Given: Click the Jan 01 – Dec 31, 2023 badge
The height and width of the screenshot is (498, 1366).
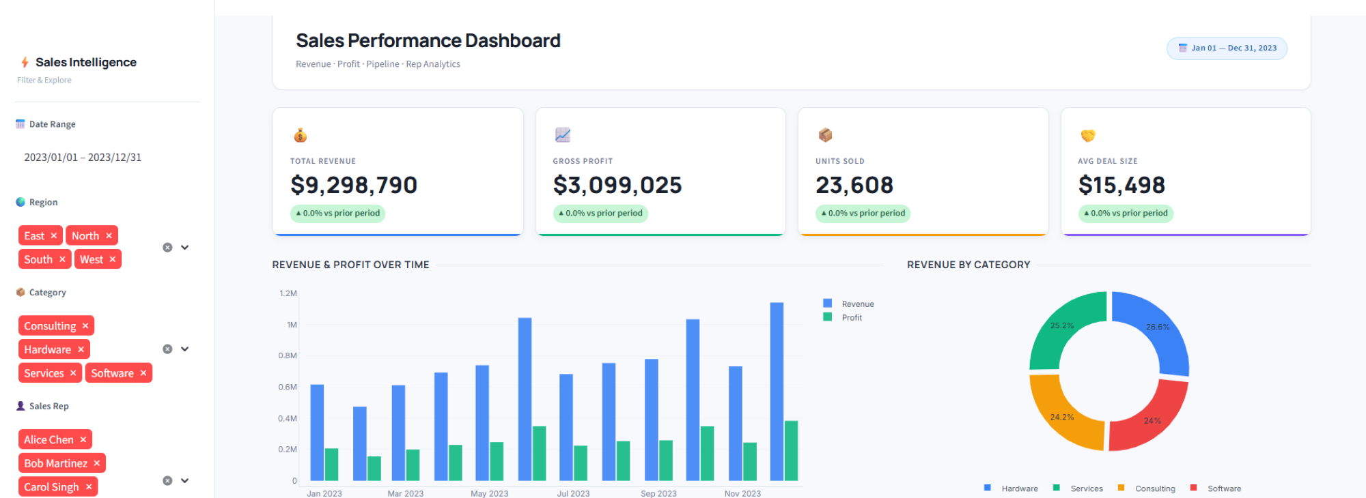Looking at the screenshot, I should pos(1227,48).
